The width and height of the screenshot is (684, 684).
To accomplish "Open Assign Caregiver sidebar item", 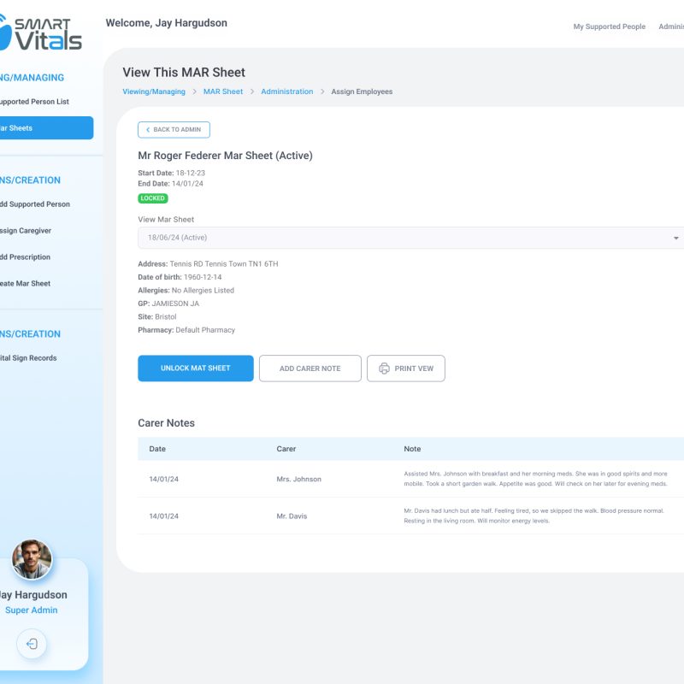I will click(26, 231).
